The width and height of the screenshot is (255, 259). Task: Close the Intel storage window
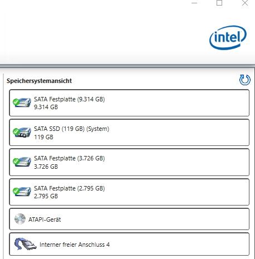click(245, 3)
